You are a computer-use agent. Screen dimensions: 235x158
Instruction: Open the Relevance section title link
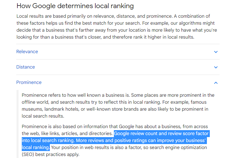click(x=27, y=51)
